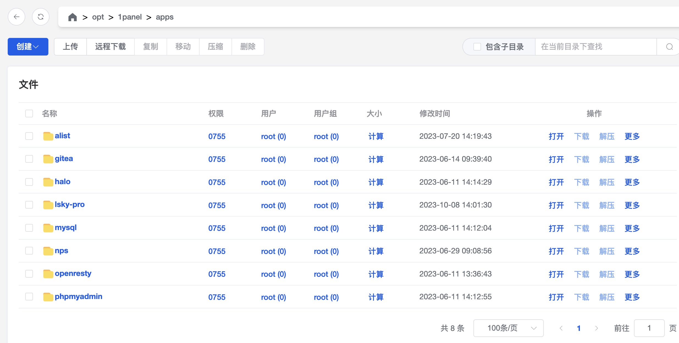679x343 pixels.
Task: Open 更多 menu for mysql
Action: pos(632,228)
